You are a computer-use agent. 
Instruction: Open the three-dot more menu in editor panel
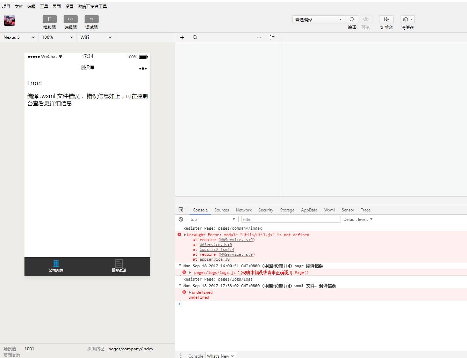click(259, 37)
